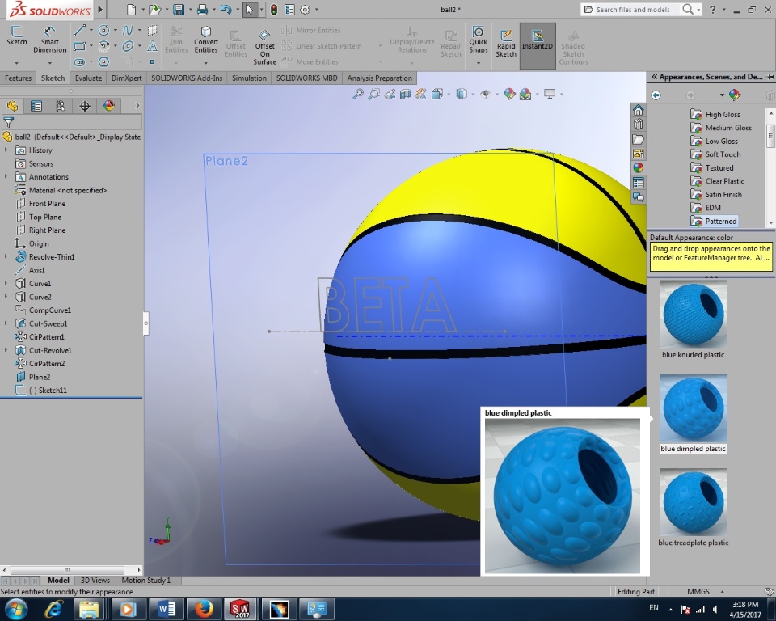
Task: Click the Rapid Sketch icon
Action: [506, 43]
